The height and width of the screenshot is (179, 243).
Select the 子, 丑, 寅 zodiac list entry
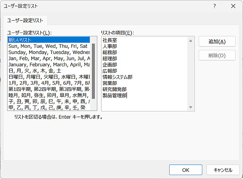point(49,101)
